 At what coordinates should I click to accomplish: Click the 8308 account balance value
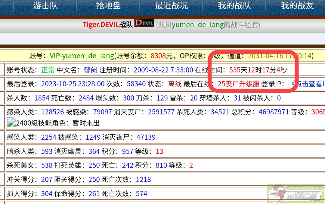click(158, 56)
